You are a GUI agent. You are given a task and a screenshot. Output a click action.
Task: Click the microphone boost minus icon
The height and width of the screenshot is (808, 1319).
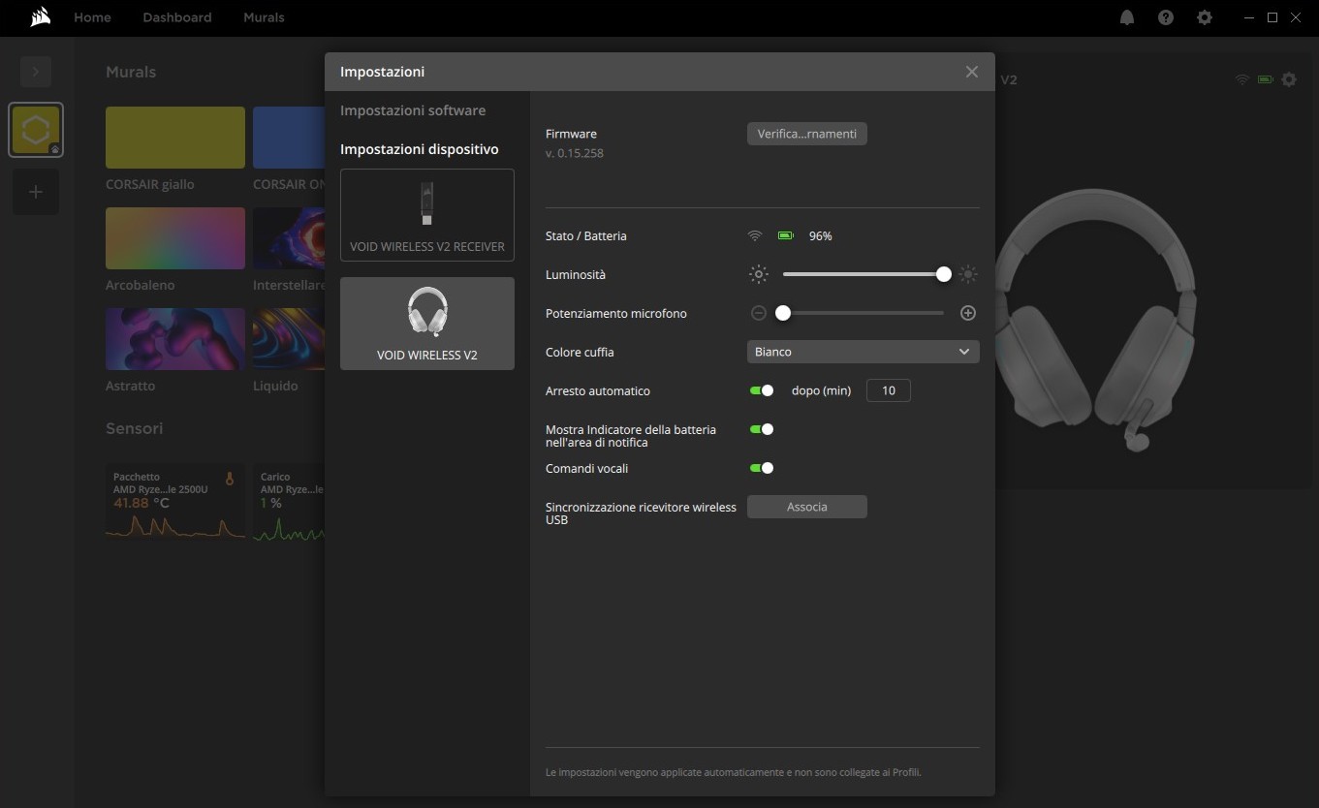(x=759, y=313)
